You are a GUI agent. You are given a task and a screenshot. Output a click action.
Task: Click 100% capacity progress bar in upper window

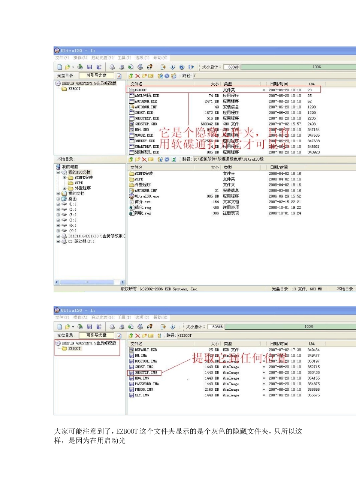point(298,67)
